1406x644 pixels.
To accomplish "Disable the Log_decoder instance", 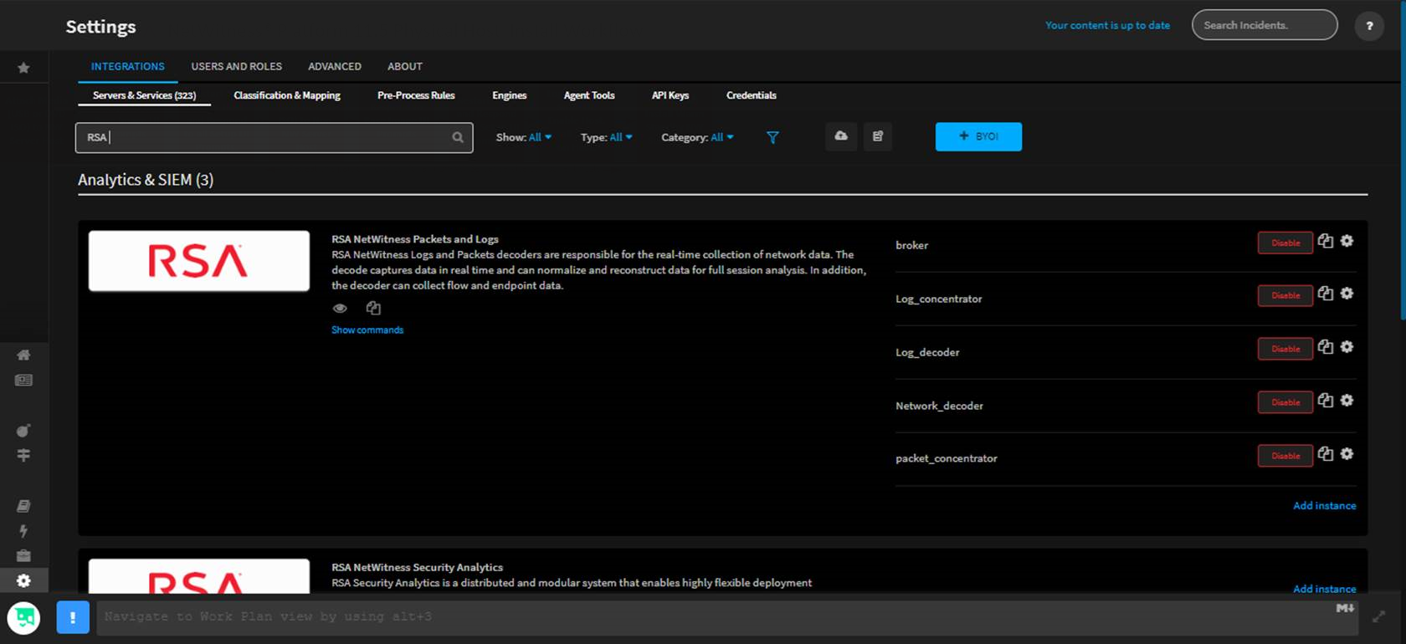I will [x=1285, y=349].
